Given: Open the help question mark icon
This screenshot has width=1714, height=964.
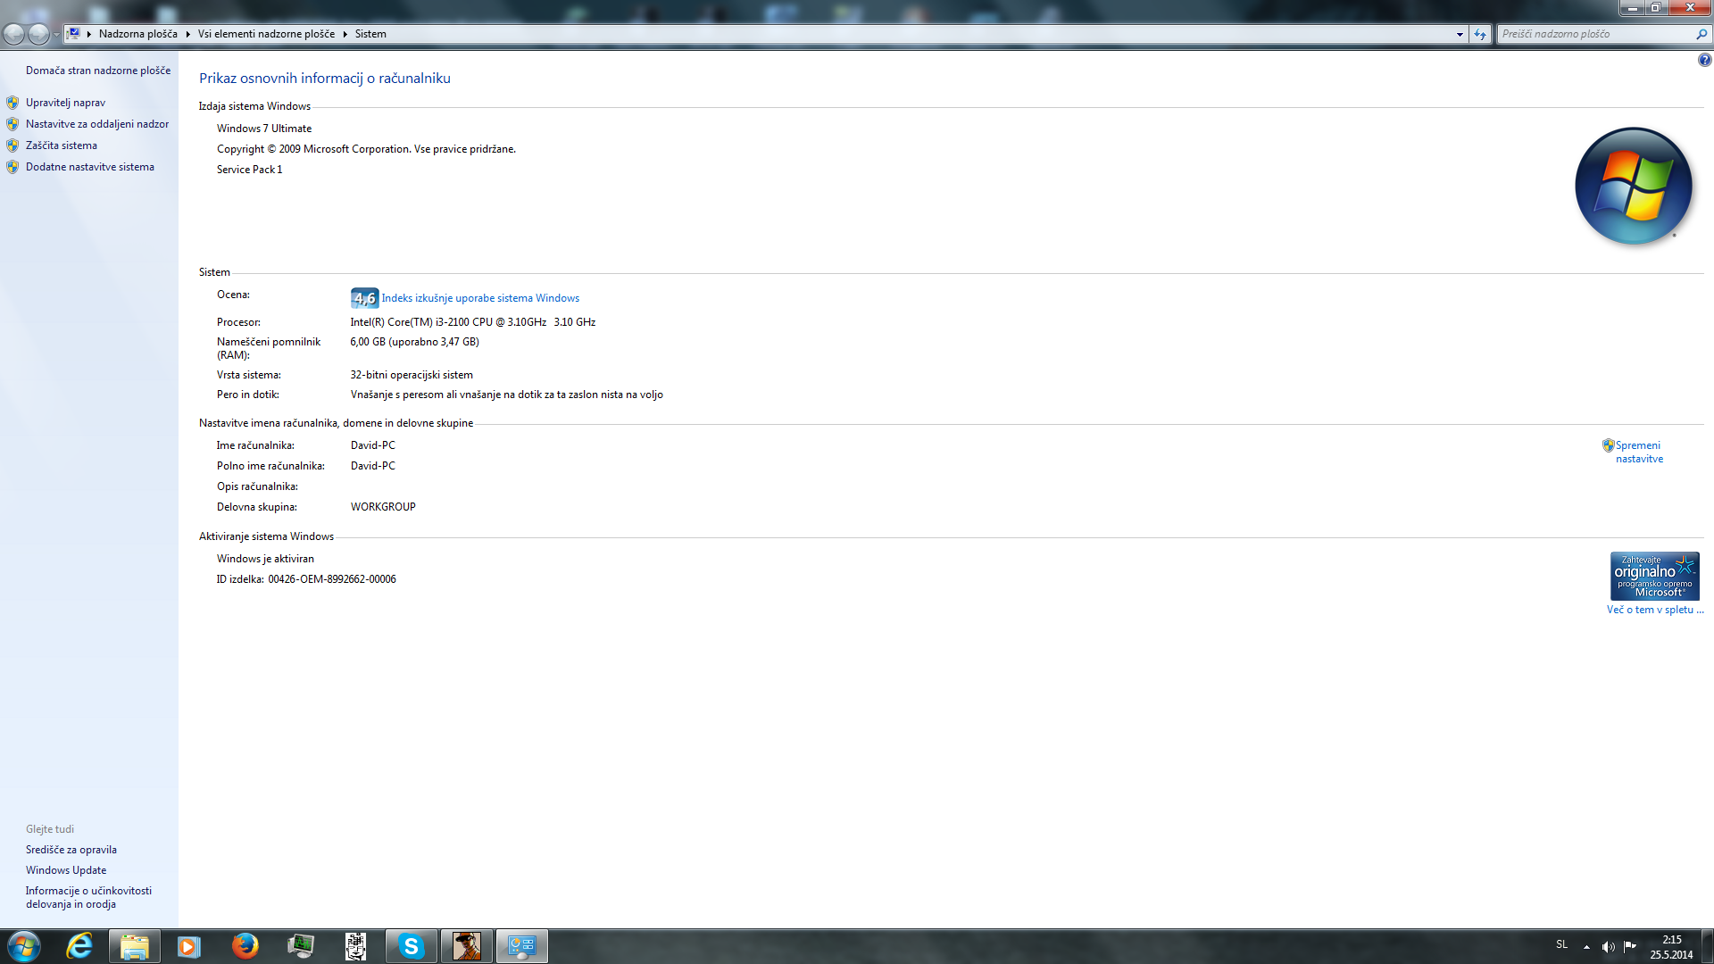Looking at the screenshot, I should click(1704, 61).
